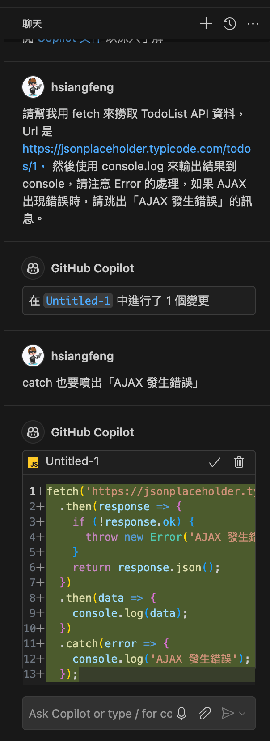Viewport: 270px width, 741px height.
Task: Click the Untitled-1 file reference link
Action: point(78,301)
